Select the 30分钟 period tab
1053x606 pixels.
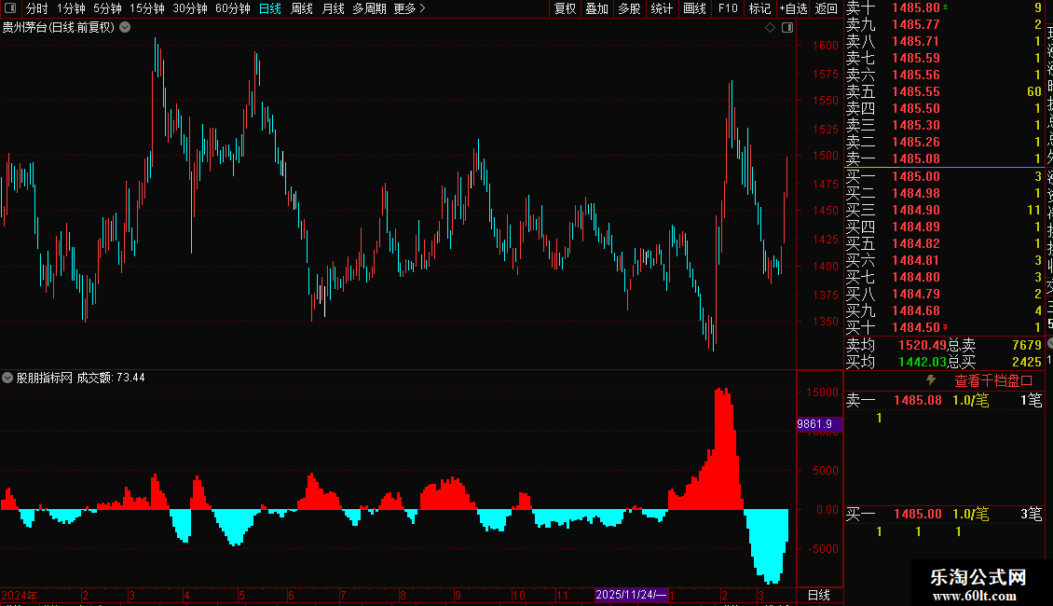coord(190,8)
